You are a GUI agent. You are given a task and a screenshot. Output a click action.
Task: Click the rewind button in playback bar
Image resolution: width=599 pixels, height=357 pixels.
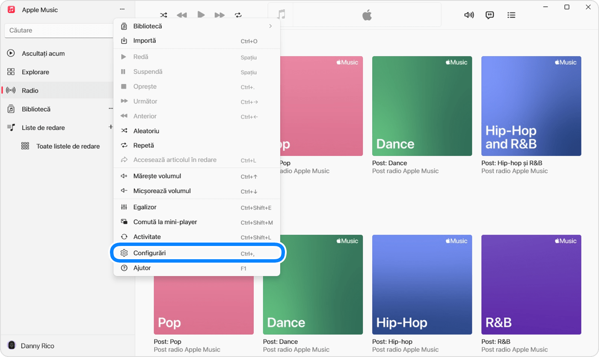point(182,15)
